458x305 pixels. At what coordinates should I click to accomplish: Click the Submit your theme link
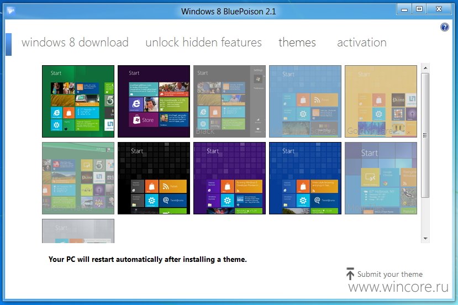[x=390, y=274]
